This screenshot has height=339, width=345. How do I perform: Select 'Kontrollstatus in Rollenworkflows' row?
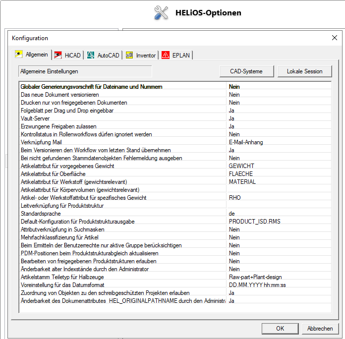pos(175,134)
